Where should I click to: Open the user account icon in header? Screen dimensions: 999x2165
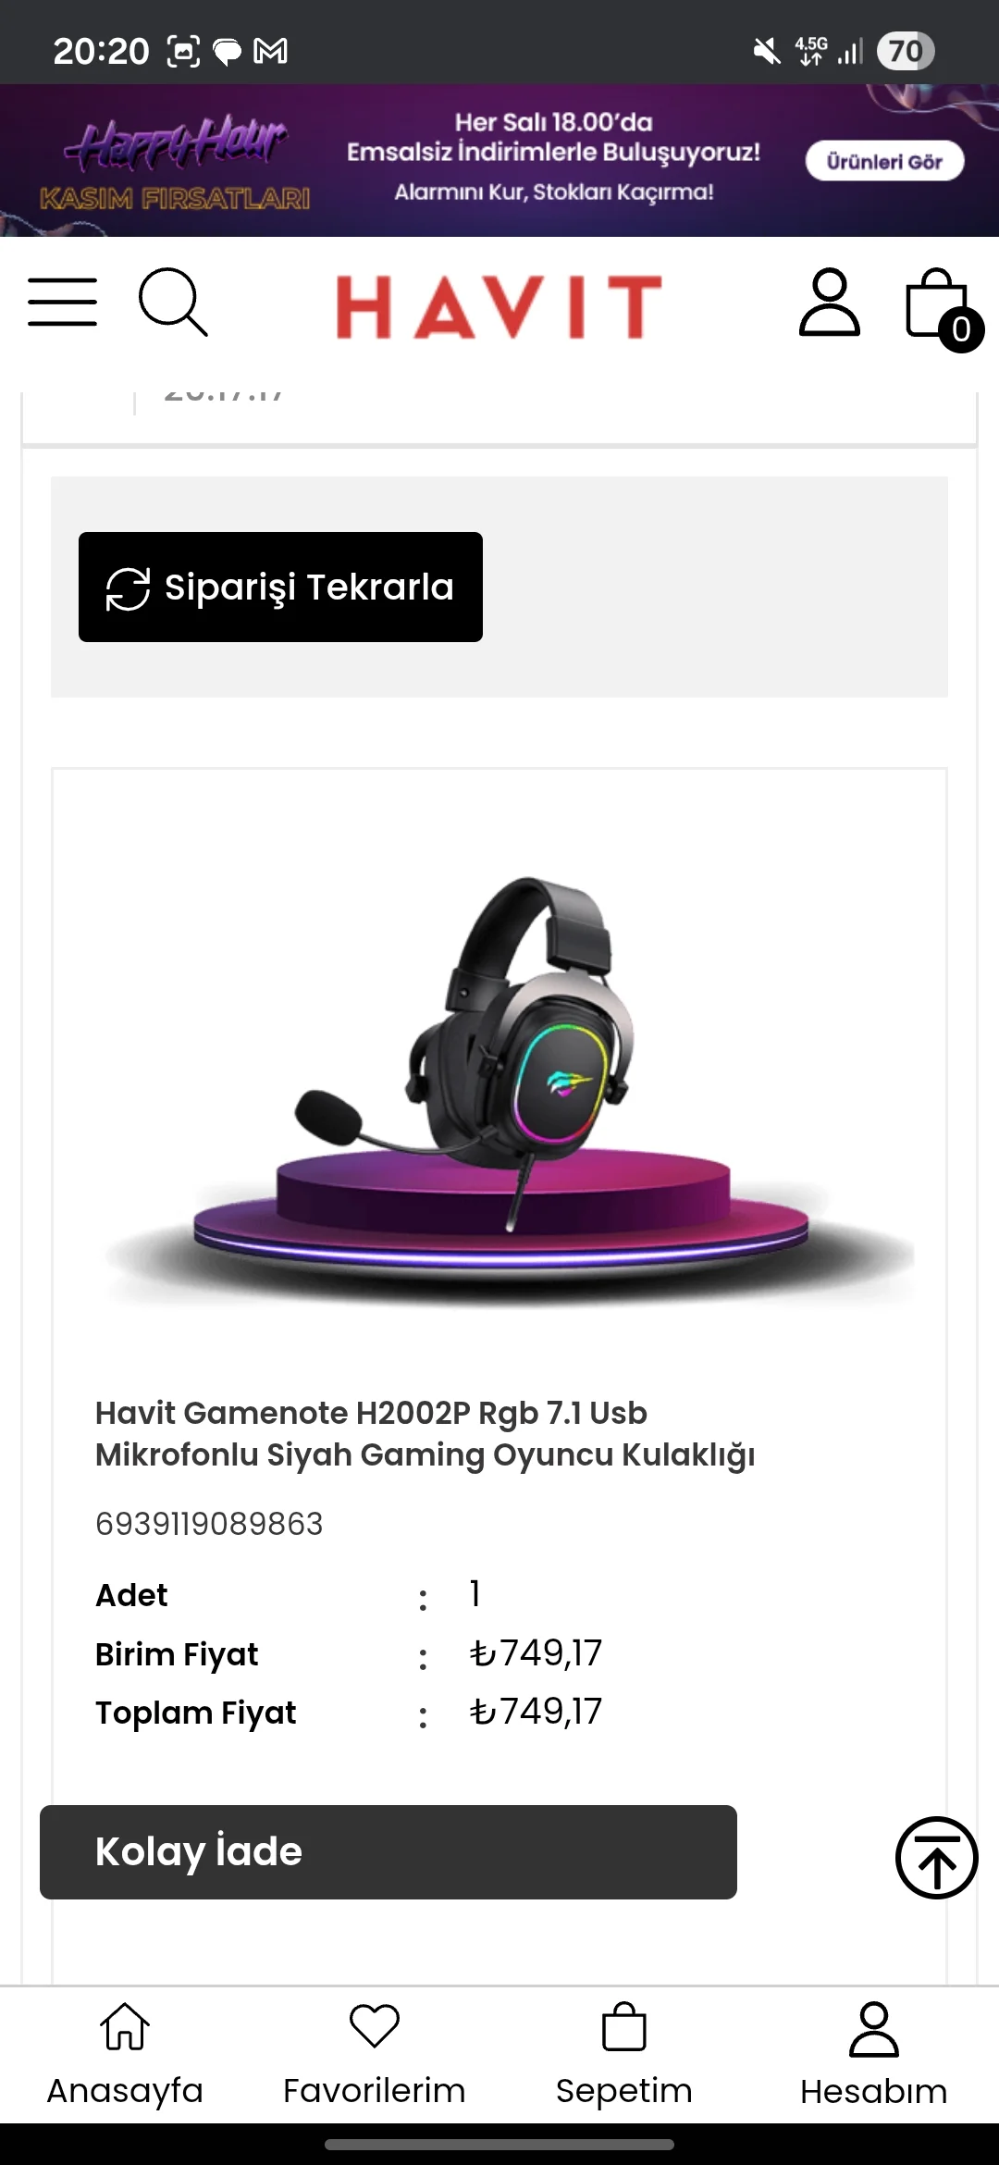[x=829, y=303]
